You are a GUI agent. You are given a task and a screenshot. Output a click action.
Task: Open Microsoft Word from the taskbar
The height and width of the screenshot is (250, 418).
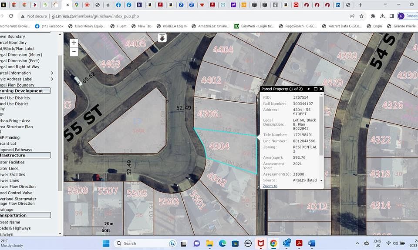pyautogui.click(x=312, y=243)
